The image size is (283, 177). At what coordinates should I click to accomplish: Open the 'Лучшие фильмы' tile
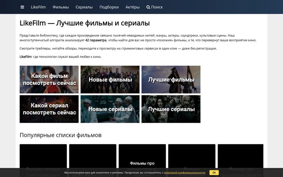point(171,79)
